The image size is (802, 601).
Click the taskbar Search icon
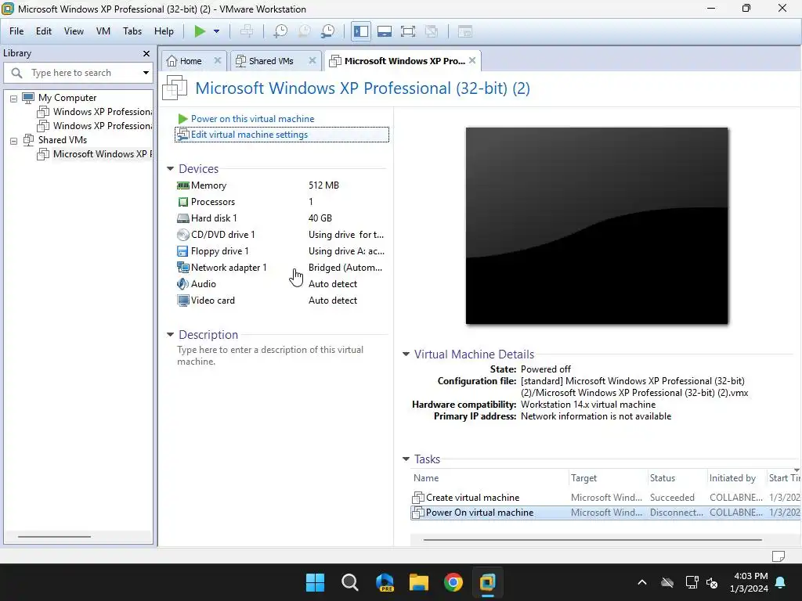[x=350, y=582]
